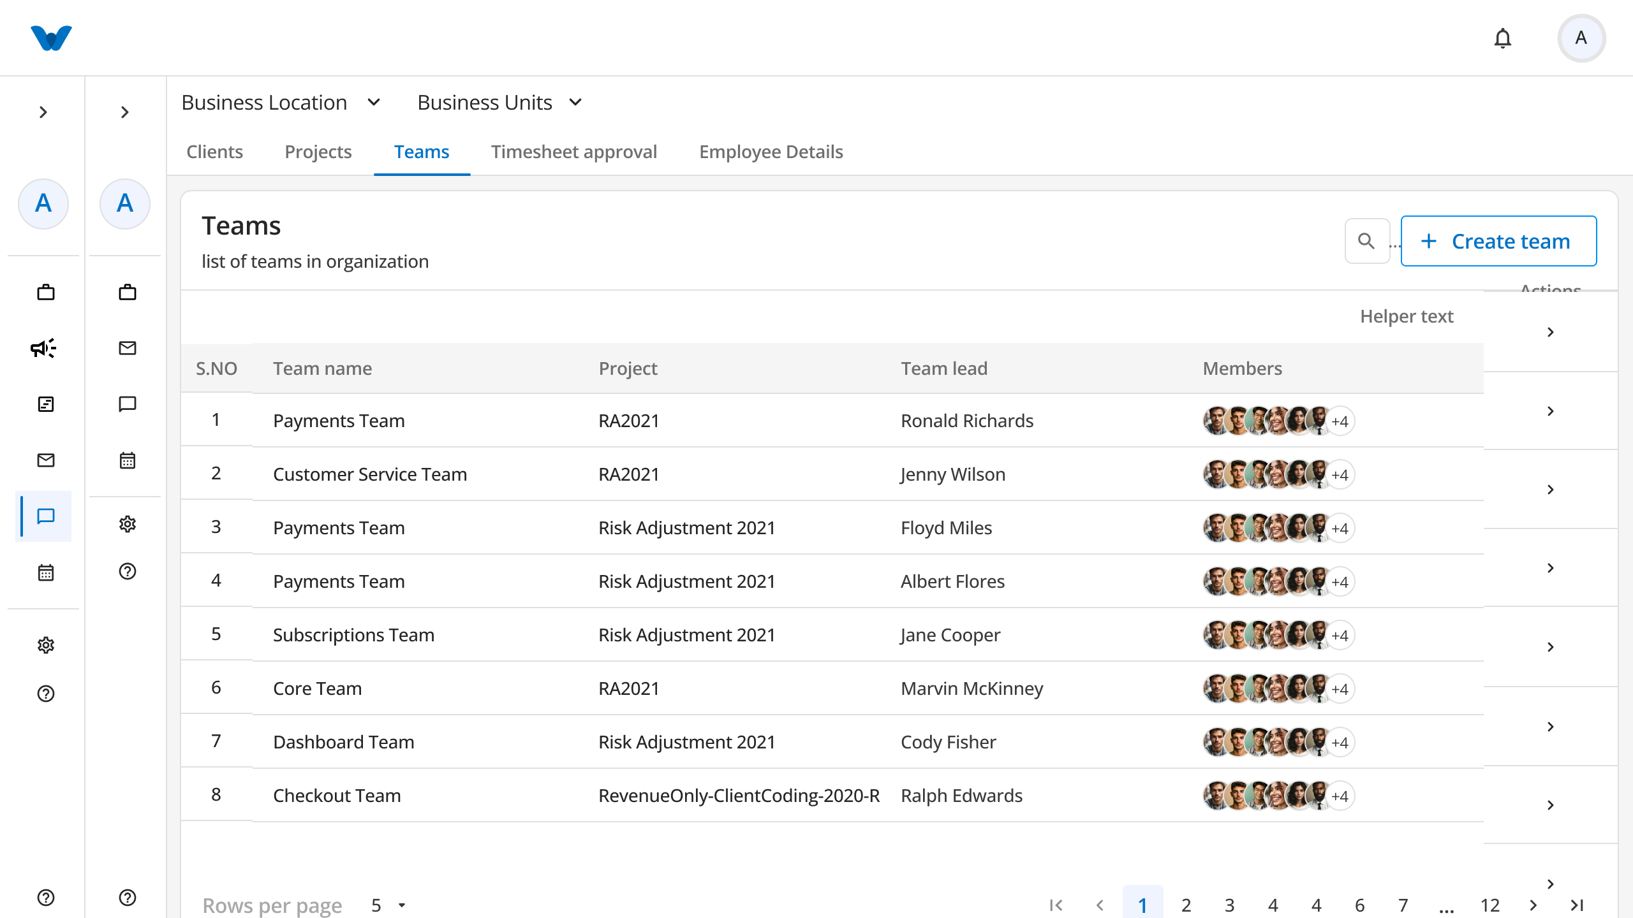
Task: Open the notifications bell
Action: click(x=1503, y=38)
